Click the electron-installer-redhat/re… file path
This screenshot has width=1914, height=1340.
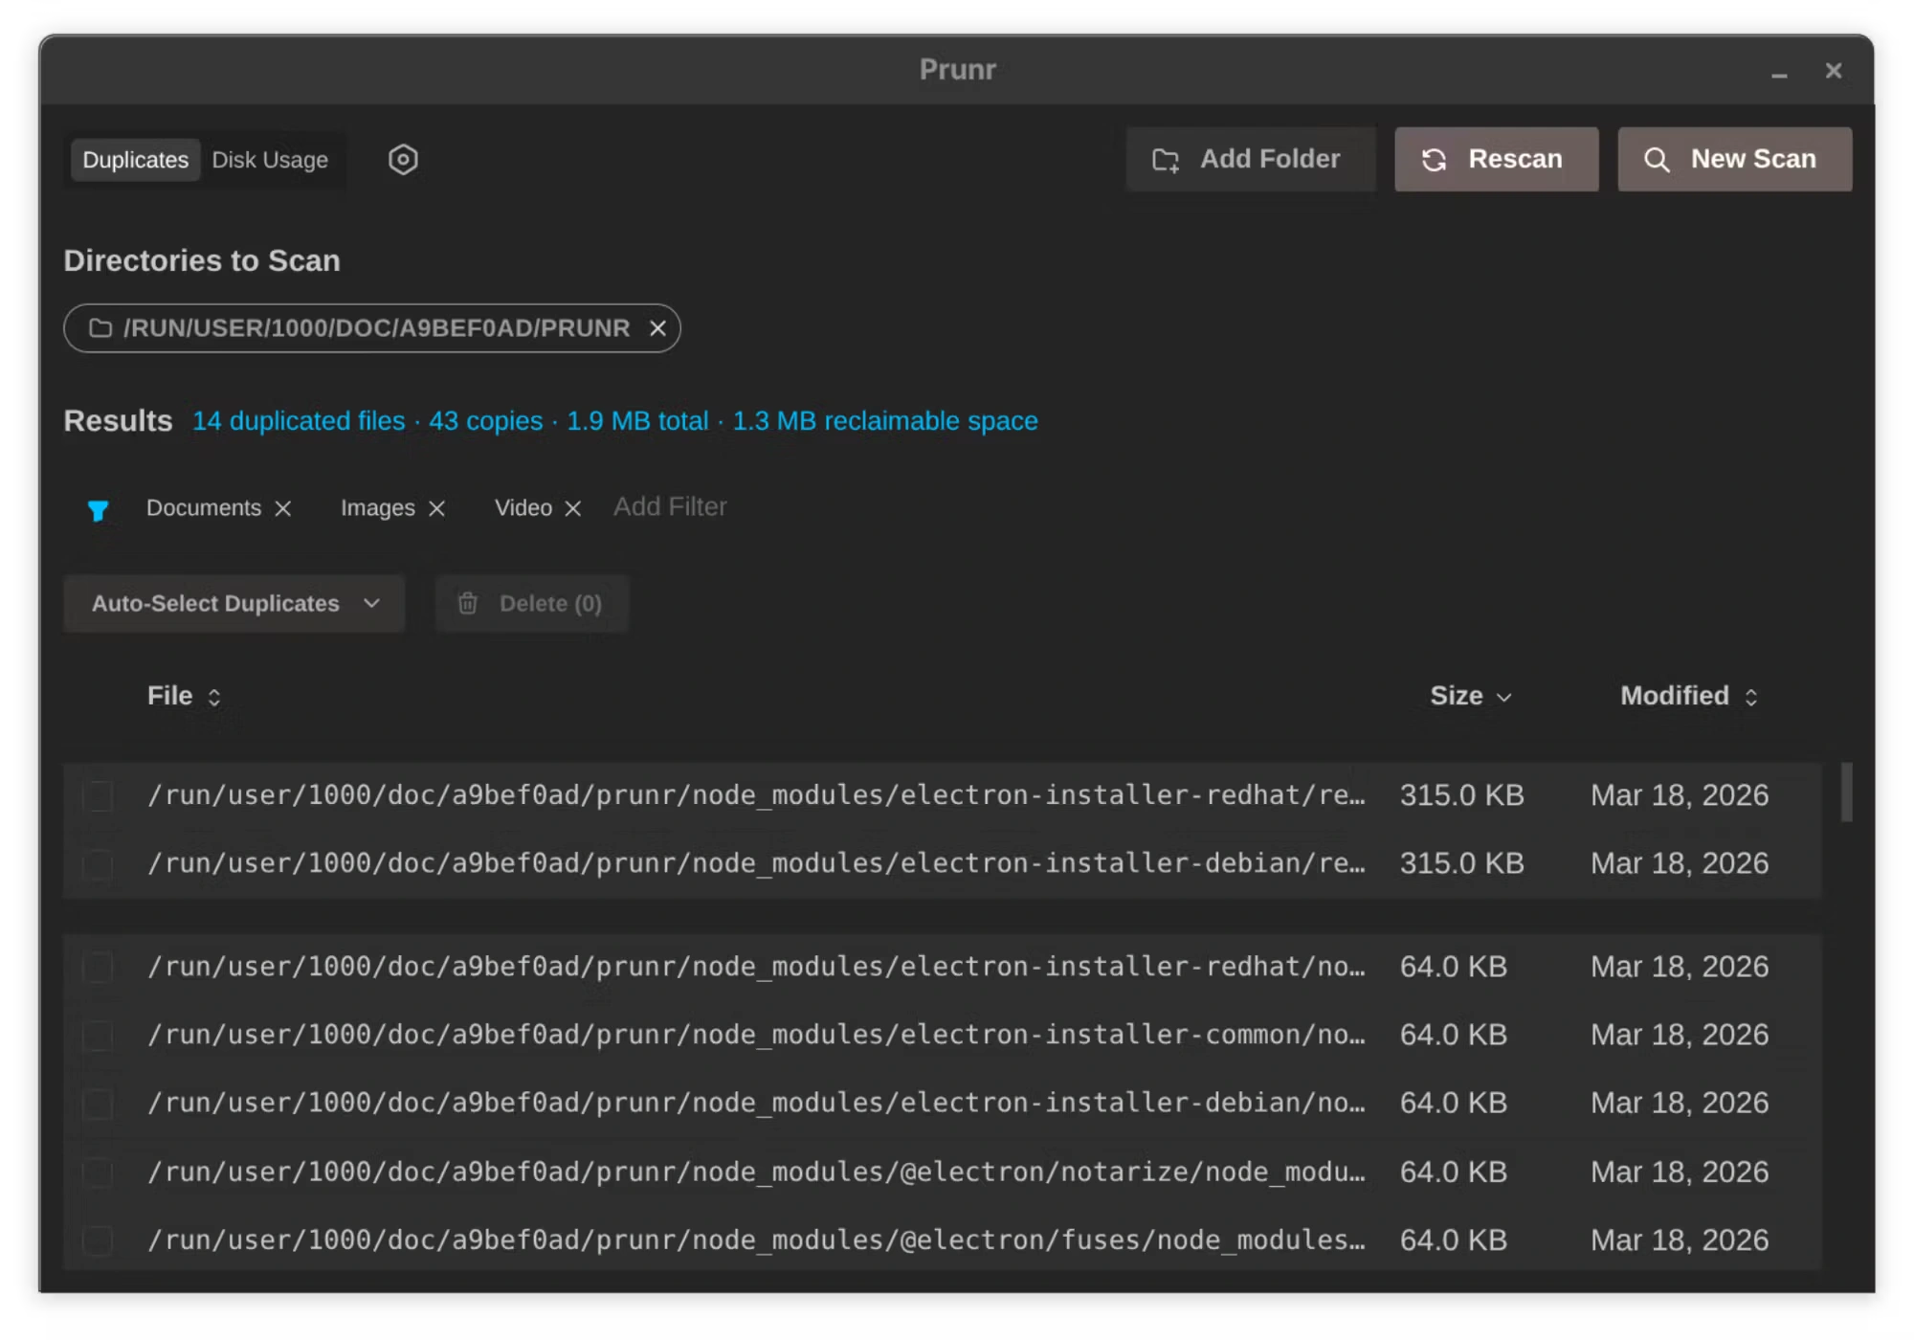click(756, 795)
